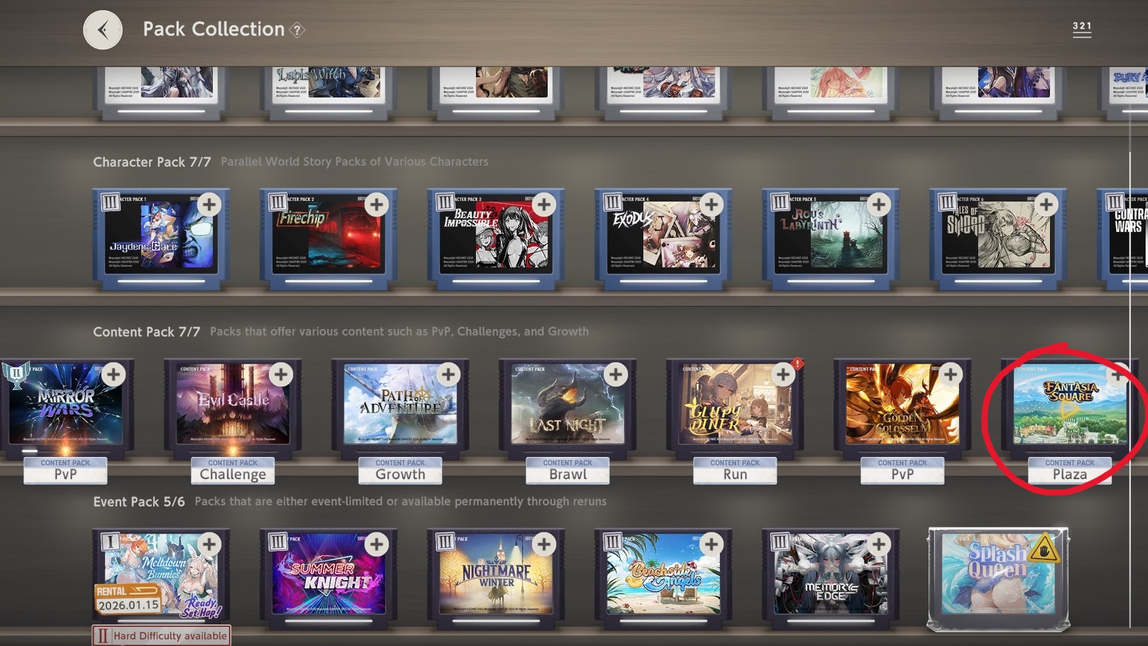The height and width of the screenshot is (646, 1148).
Task: Tap plus on Rou's Labyrinth pack
Action: pos(878,205)
